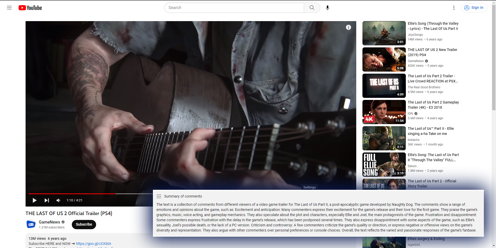Open the hamburger guide menu
496x248 pixels.
point(9,8)
